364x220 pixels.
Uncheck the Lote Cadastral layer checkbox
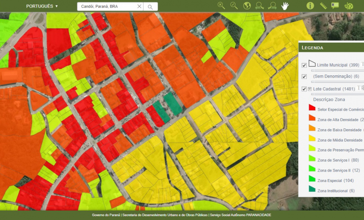click(304, 89)
